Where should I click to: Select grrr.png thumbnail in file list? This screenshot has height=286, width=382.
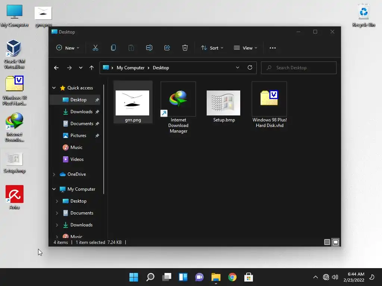[x=133, y=103]
